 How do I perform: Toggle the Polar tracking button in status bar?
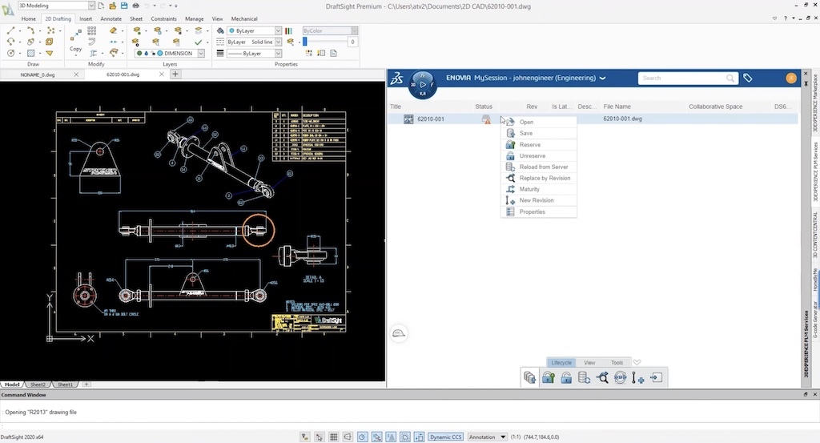[363, 437]
